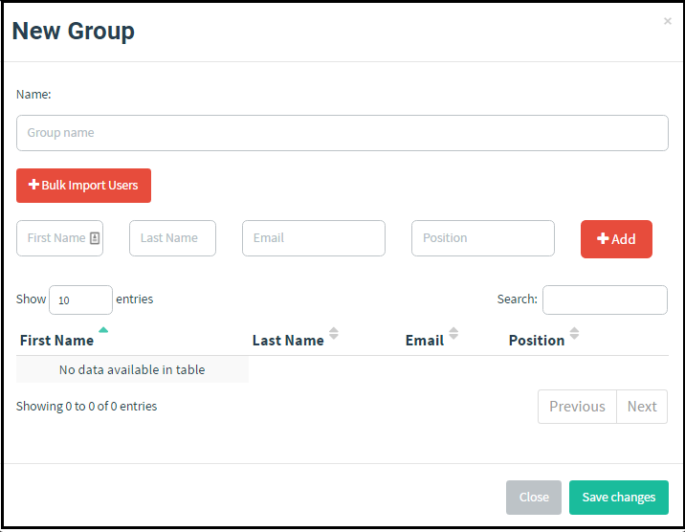Focus the Group name input field

(x=342, y=133)
